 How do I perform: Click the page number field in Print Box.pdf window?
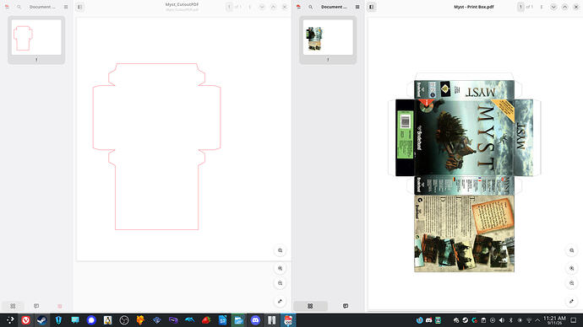(x=520, y=7)
